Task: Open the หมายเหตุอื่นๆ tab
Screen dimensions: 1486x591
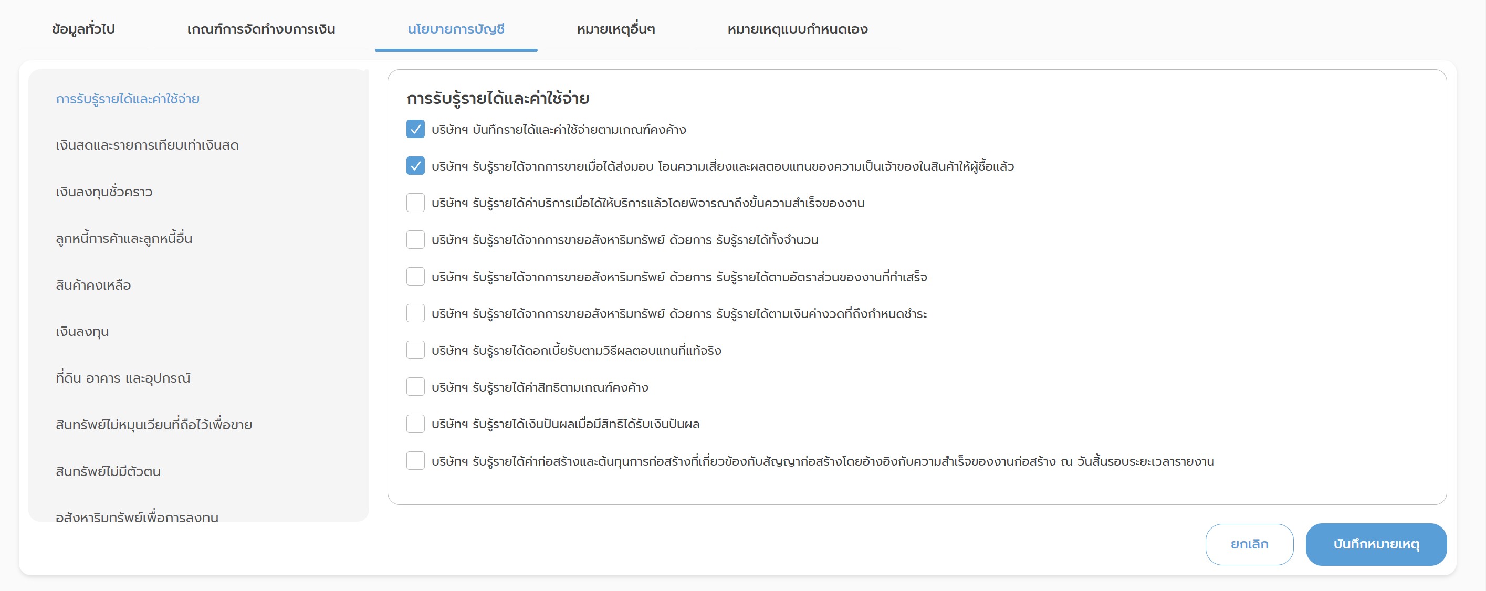Action: click(x=615, y=29)
